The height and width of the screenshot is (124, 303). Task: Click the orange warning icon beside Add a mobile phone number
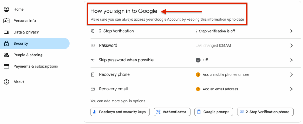[198, 74]
